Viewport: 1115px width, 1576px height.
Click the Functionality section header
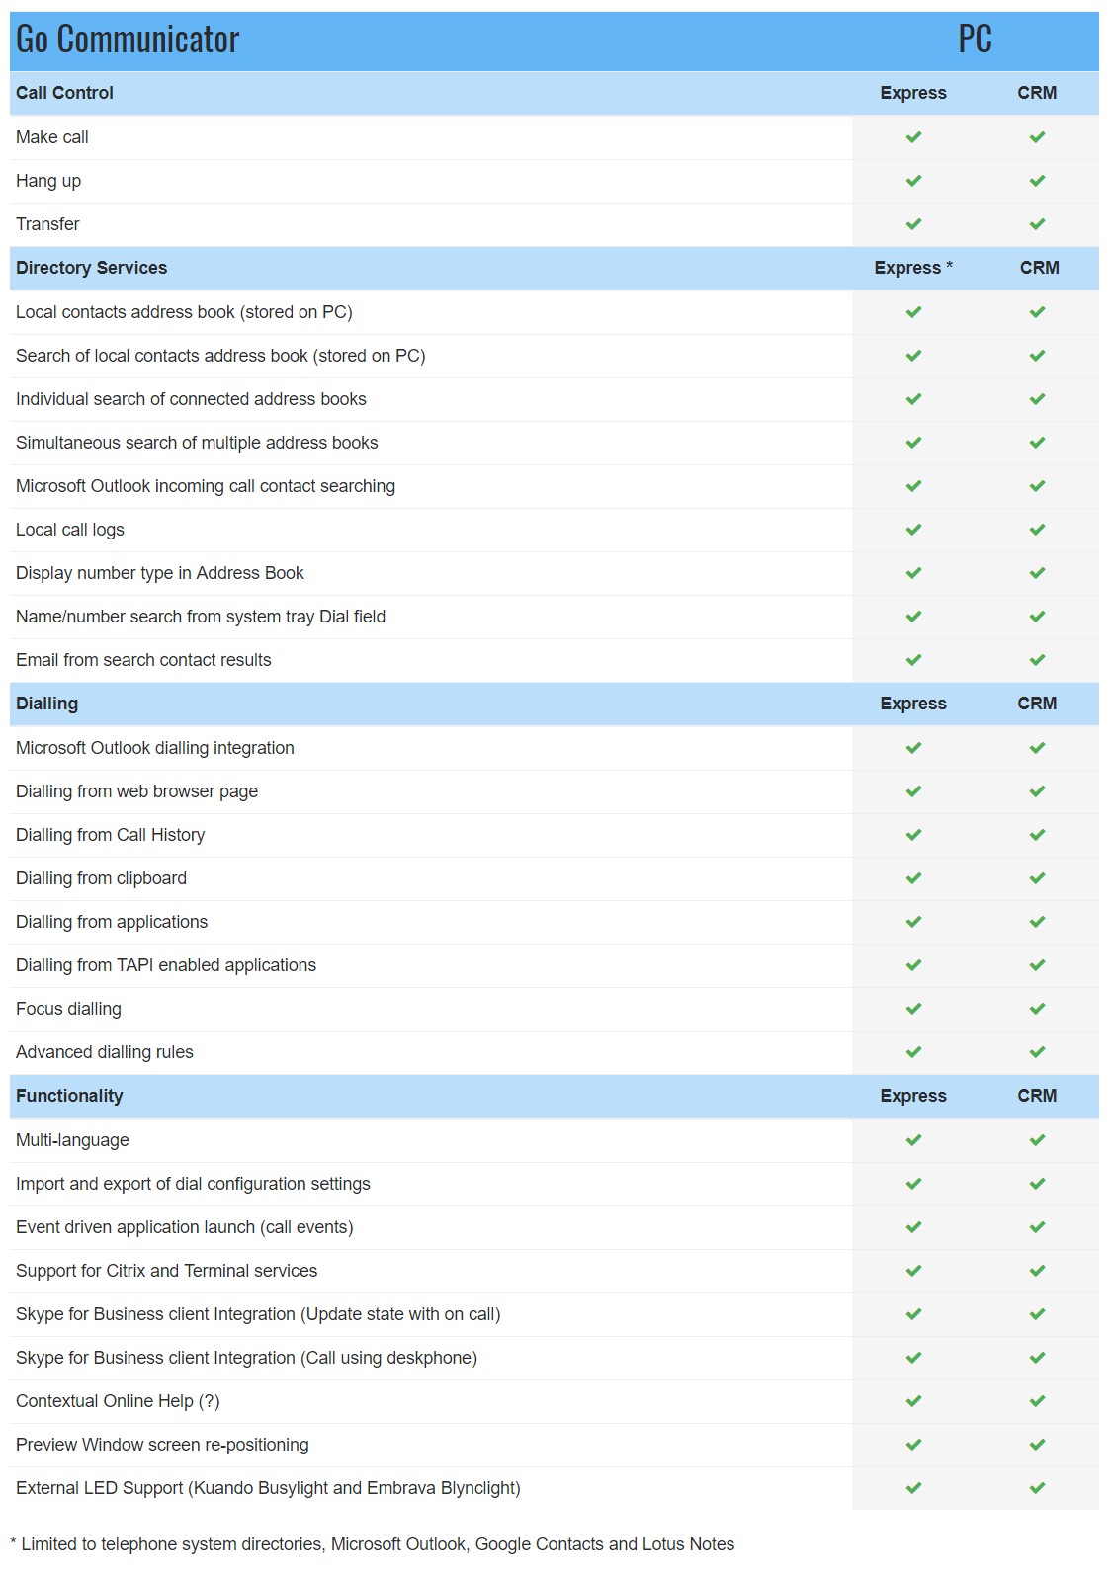tap(69, 1096)
